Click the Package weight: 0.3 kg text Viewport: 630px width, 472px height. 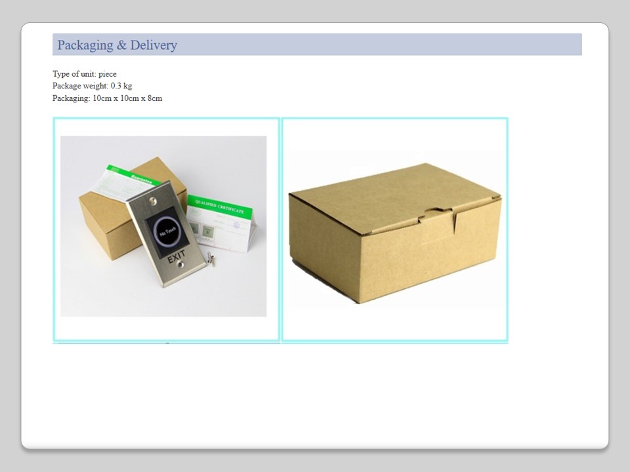[x=92, y=86]
